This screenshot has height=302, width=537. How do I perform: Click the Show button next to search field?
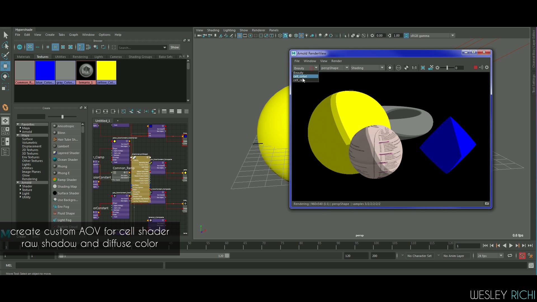point(175,47)
